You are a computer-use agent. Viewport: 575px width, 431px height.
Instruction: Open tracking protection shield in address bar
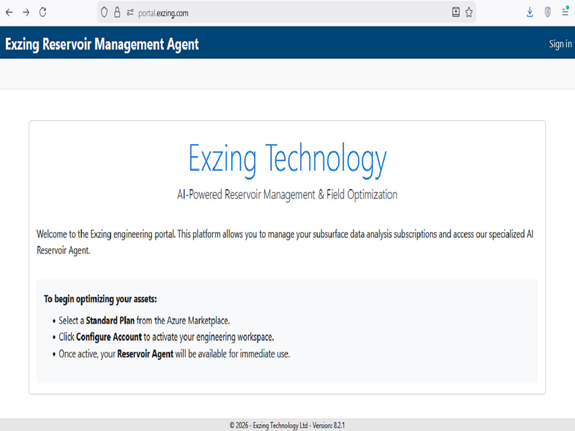pos(104,13)
